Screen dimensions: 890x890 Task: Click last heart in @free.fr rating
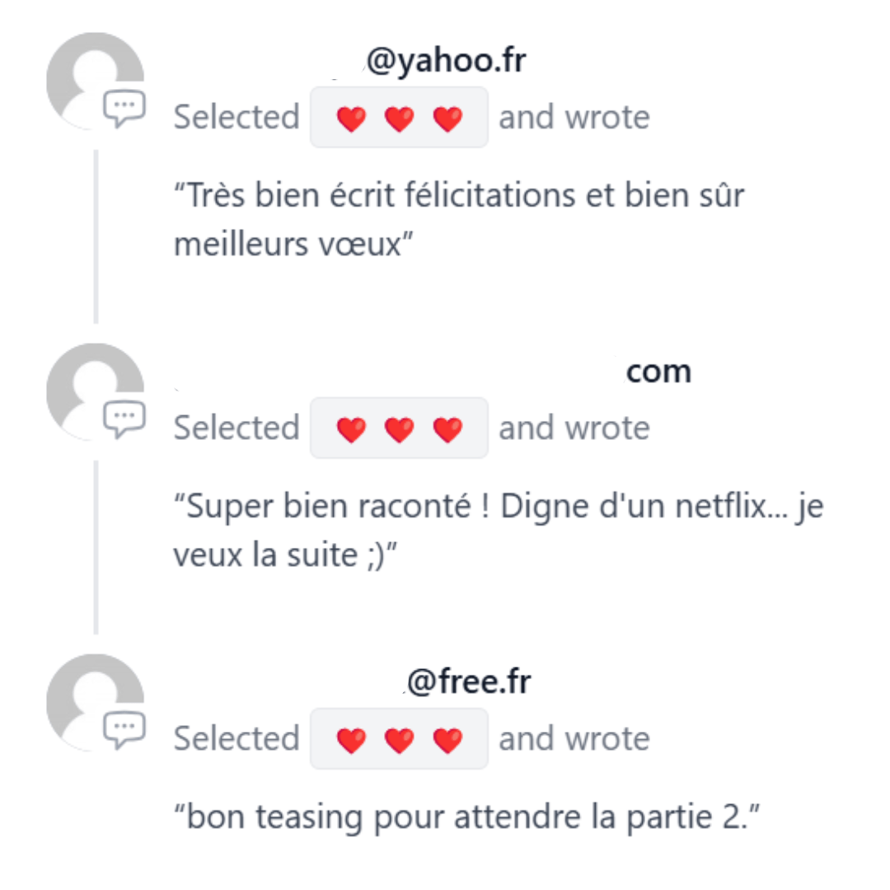click(x=447, y=741)
